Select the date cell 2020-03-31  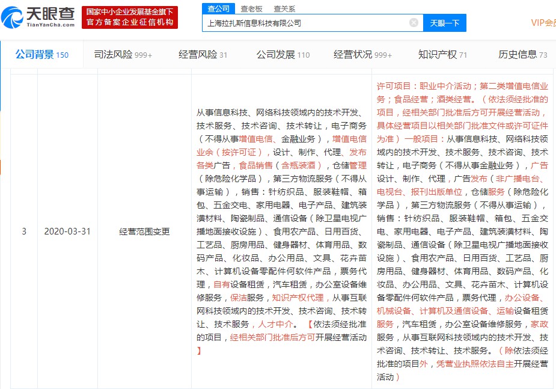click(67, 231)
